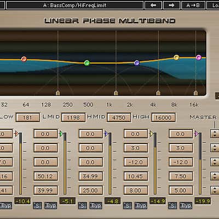Click the green band field showing 50.12
This screenshot has height=219, width=219.
[45, 176]
